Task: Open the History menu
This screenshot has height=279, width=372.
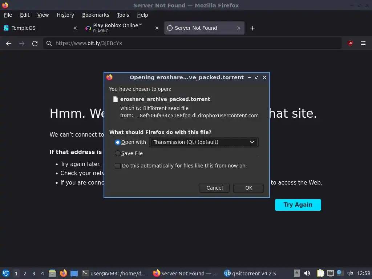Action: pos(65,15)
